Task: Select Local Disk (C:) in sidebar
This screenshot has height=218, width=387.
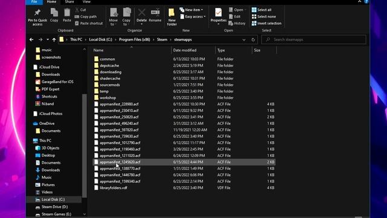Action: 53,199
